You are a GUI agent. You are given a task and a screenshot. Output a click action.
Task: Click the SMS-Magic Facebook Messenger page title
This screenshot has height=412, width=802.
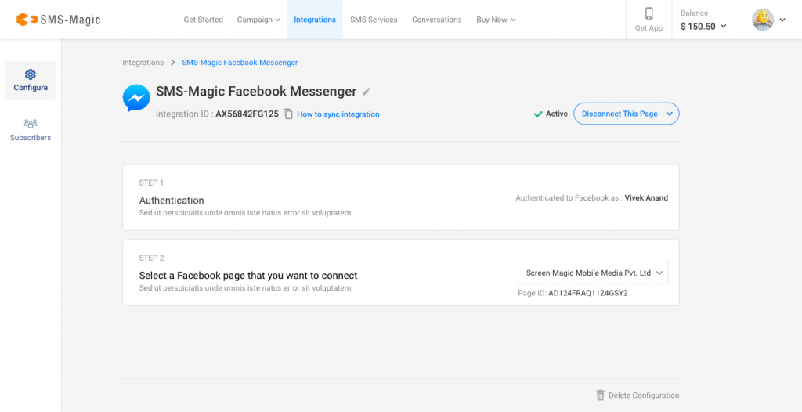(256, 91)
